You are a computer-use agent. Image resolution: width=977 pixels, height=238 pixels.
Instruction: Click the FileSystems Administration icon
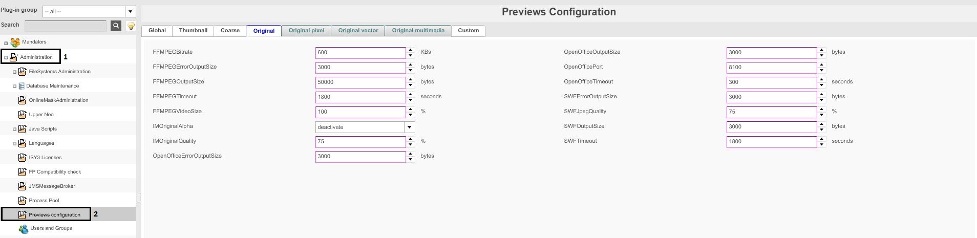pos(22,72)
